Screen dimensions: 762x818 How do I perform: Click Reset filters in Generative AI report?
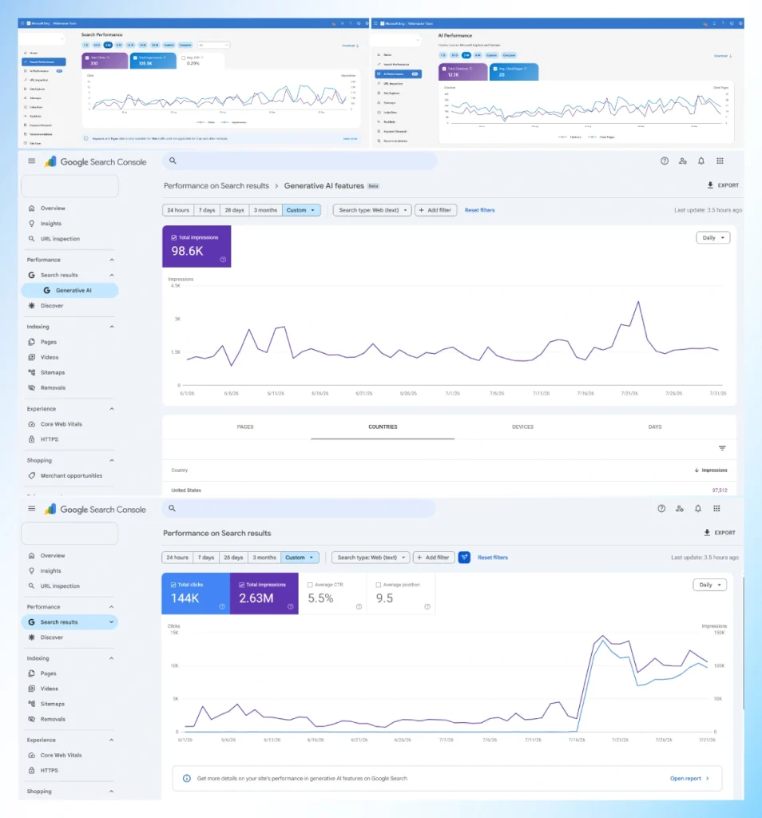point(479,210)
